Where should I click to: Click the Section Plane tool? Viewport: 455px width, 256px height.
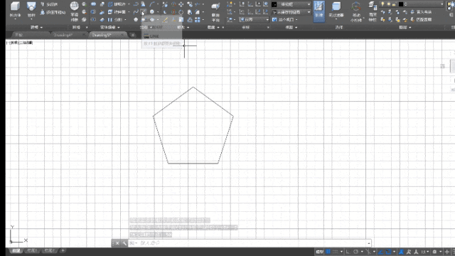point(215,11)
